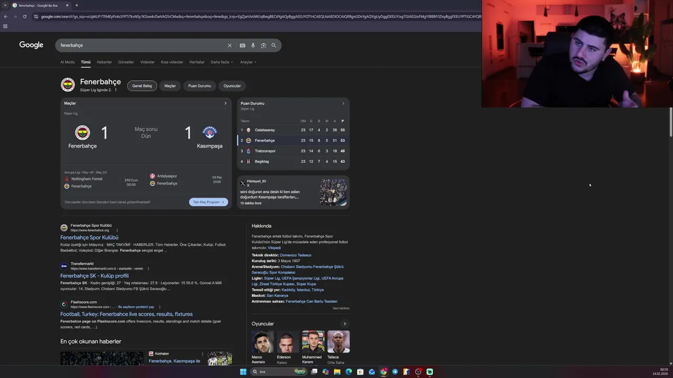Viewport: 673px width, 378px height.
Task: Search by image with the Lens icon
Action: click(x=263, y=45)
